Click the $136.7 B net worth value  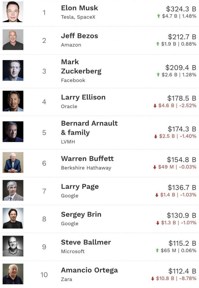coord(182,187)
